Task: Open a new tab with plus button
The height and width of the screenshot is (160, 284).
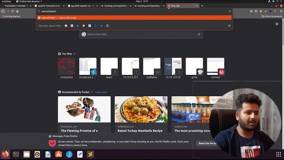Action: point(202,6)
